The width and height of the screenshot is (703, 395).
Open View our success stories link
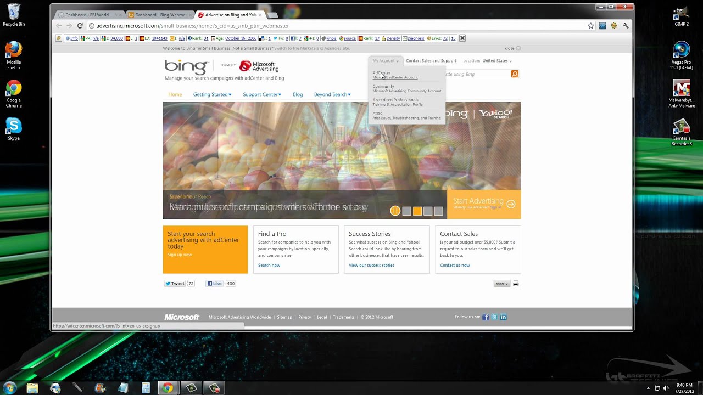coord(371,265)
